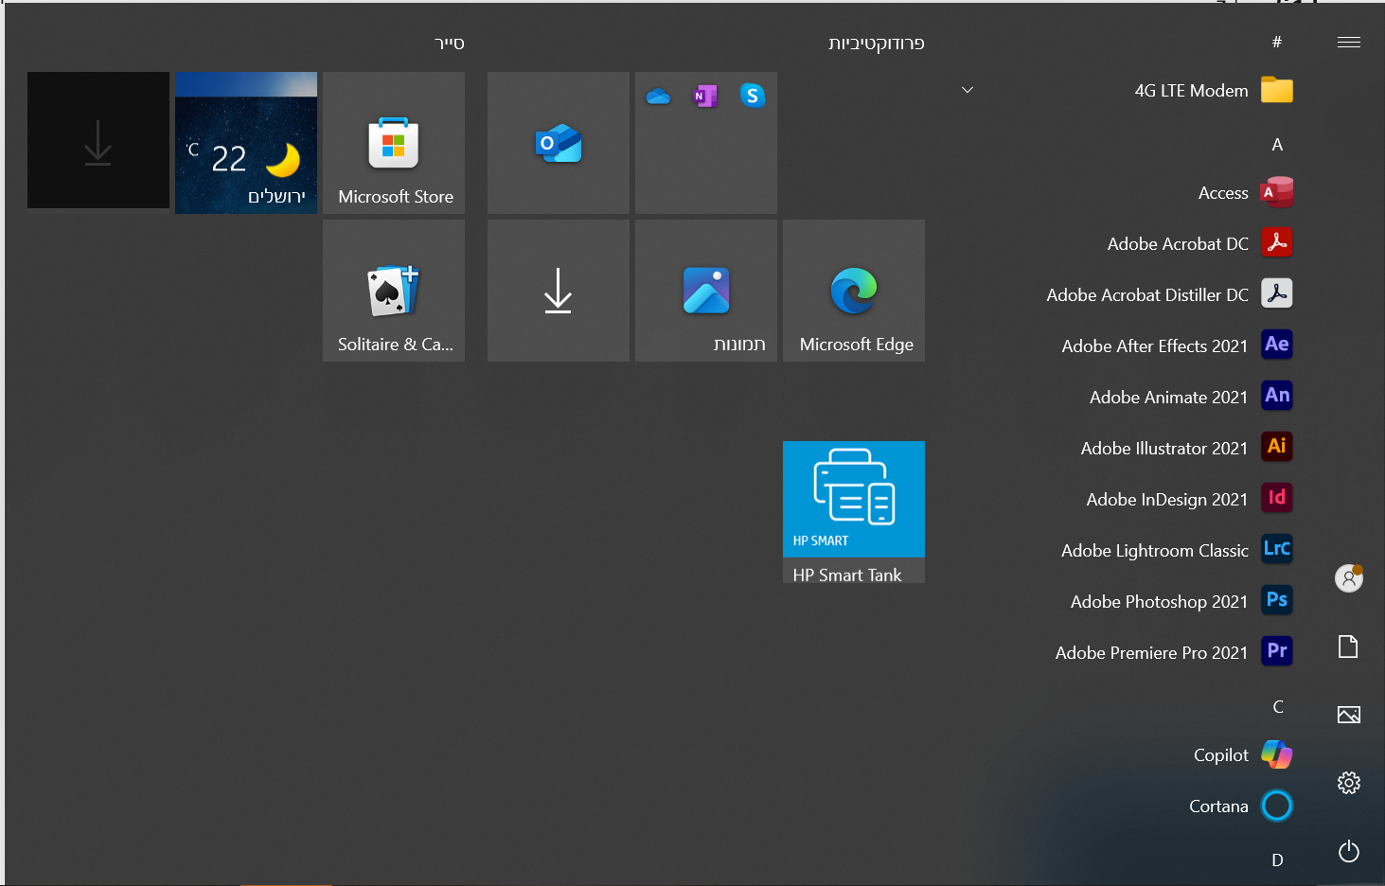Open the user account menu
This screenshot has width=1385, height=886.
point(1349,577)
